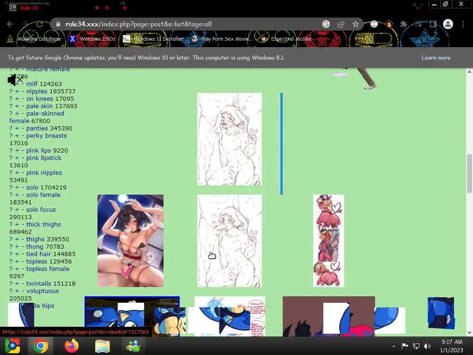The width and height of the screenshot is (473, 355).
Task: Select the Rule 34 browser tab
Action: point(58,8)
